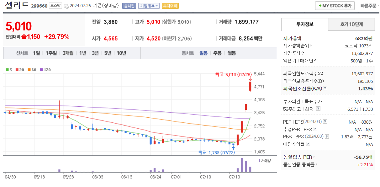Select the 3개월 line chart period
The height and width of the screenshot is (187, 380).
click(68, 53)
